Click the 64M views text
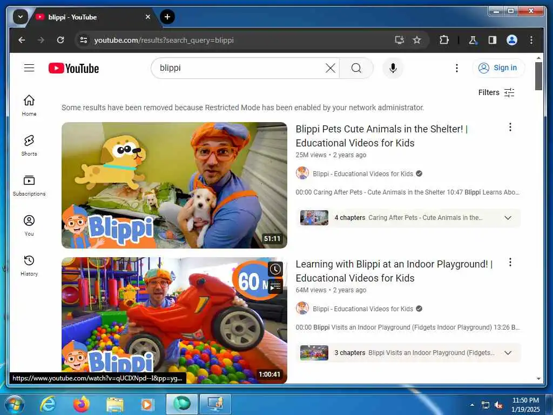The image size is (553, 415). (x=311, y=290)
